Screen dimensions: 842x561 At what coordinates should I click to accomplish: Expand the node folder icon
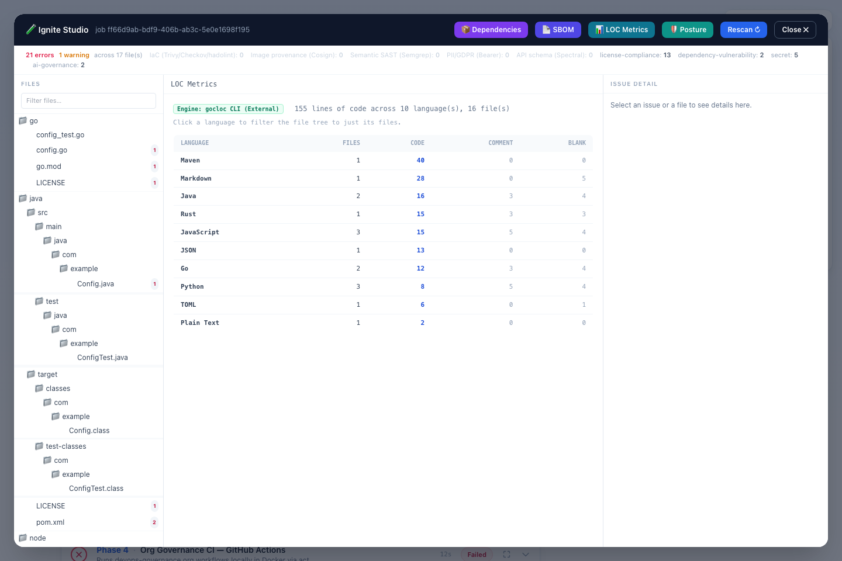pos(23,538)
